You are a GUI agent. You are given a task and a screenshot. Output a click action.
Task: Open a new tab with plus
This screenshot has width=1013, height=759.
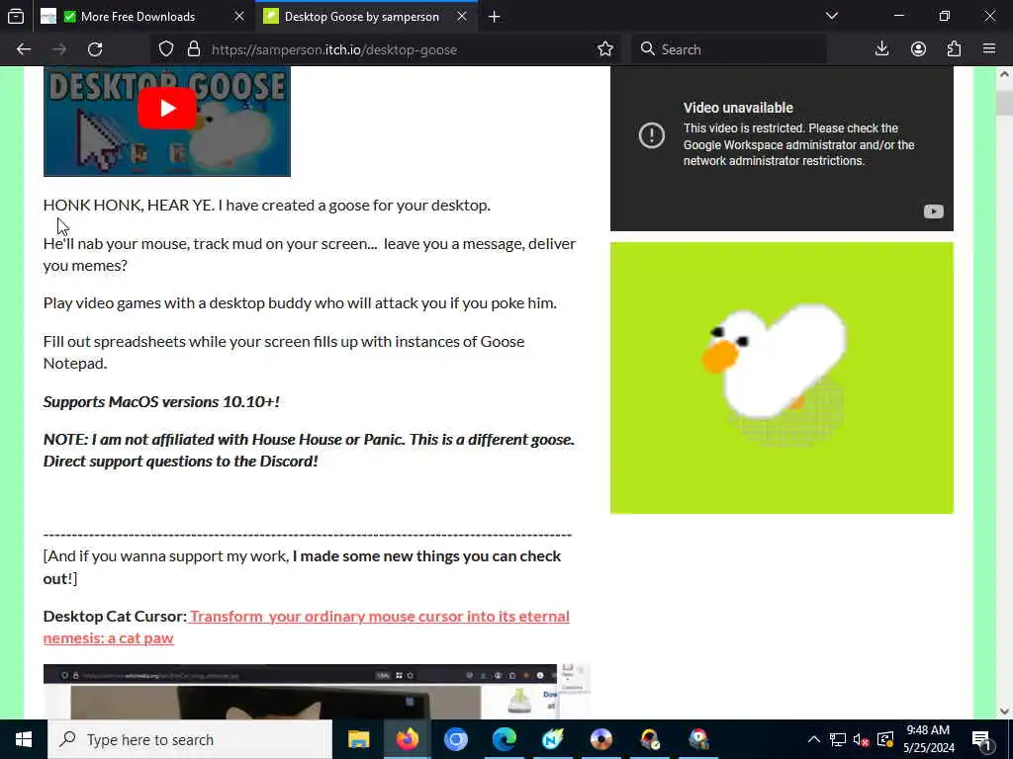[x=495, y=17]
